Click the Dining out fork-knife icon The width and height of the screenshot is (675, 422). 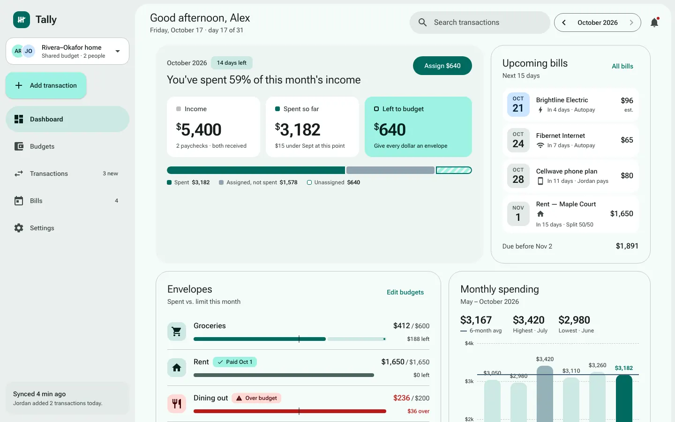(x=177, y=404)
